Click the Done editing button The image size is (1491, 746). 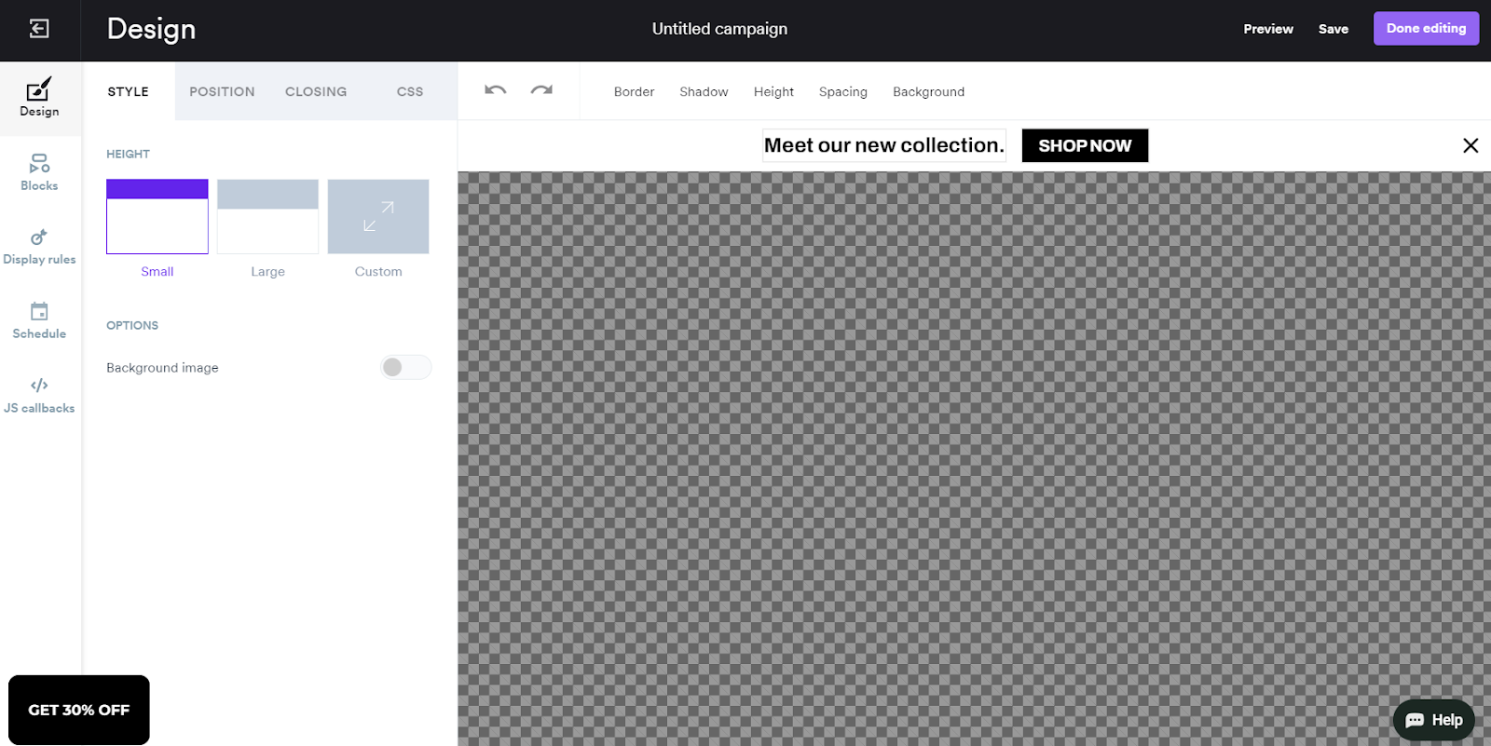tap(1426, 29)
